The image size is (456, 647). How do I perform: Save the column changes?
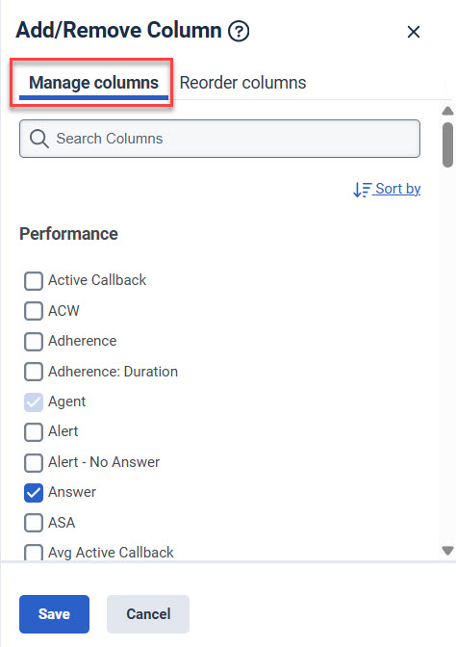(x=54, y=614)
